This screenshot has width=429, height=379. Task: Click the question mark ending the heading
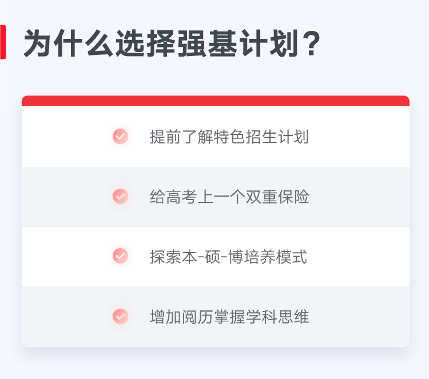(x=312, y=44)
